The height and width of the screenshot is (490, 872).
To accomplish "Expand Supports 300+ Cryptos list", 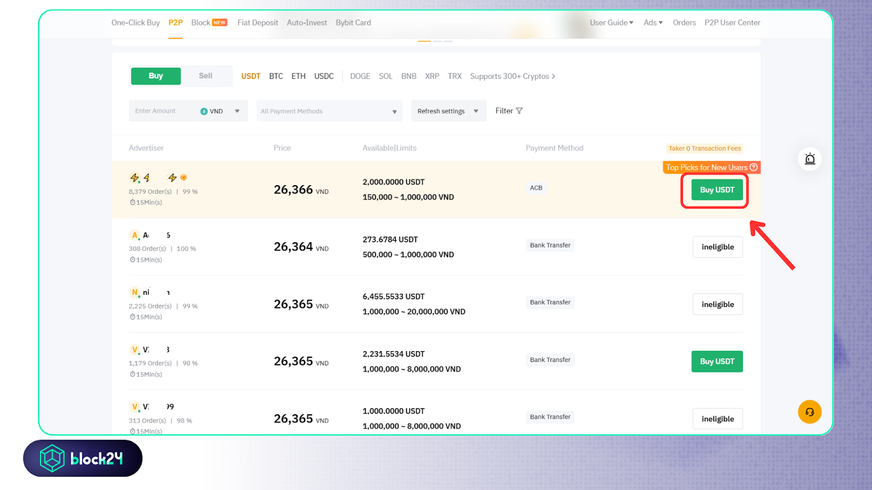I will 513,76.
